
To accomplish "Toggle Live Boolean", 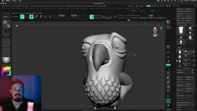I will (x=14, y=17).
